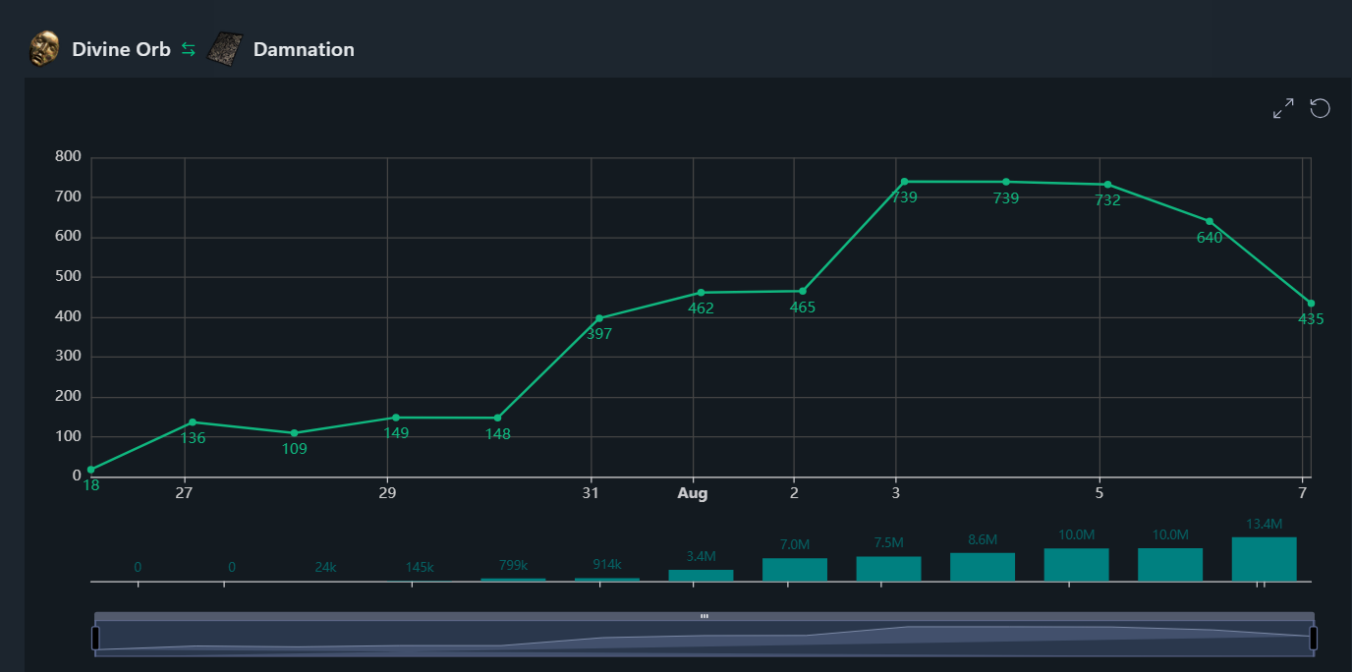This screenshot has height=672, width=1352.
Task: Click the data point labeled 732
Action: (1107, 185)
